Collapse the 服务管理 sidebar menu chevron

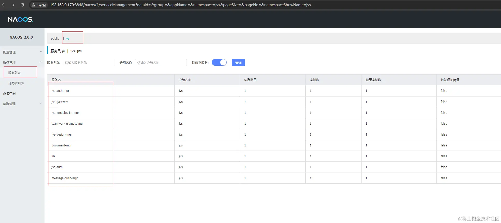(x=41, y=62)
